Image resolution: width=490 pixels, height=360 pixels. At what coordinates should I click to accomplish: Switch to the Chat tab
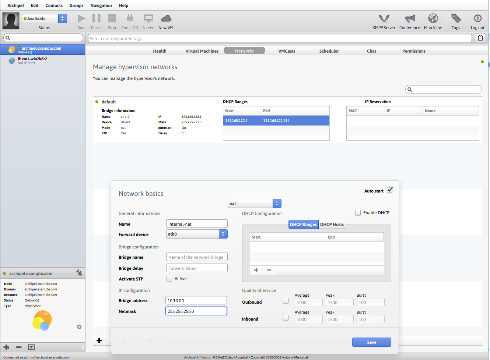[372, 51]
